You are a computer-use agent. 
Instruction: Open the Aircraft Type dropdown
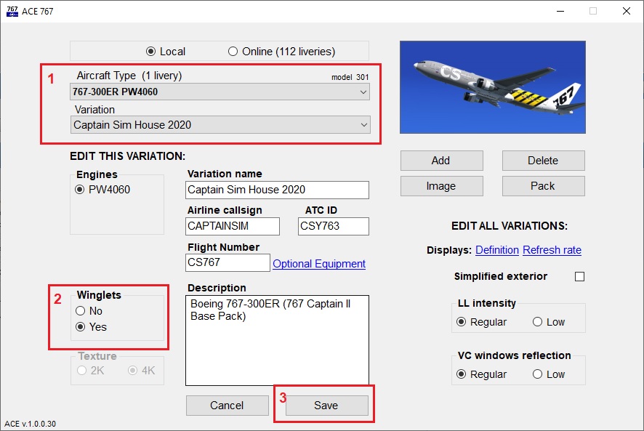[220, 92]
